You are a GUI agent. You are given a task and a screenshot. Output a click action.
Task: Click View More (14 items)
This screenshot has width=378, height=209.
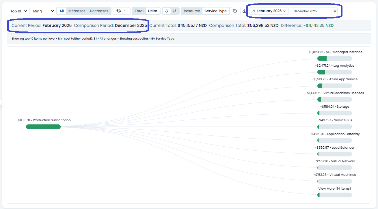click(x=334, y=189)
